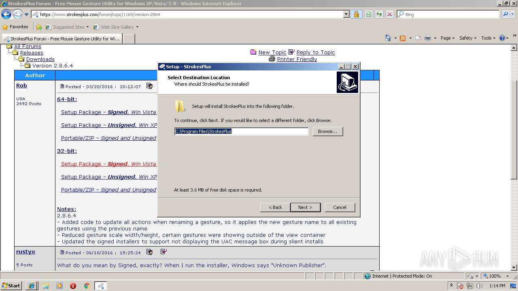
Task: Open Internet Explorer from taskbar
Action: pos(32,286)
